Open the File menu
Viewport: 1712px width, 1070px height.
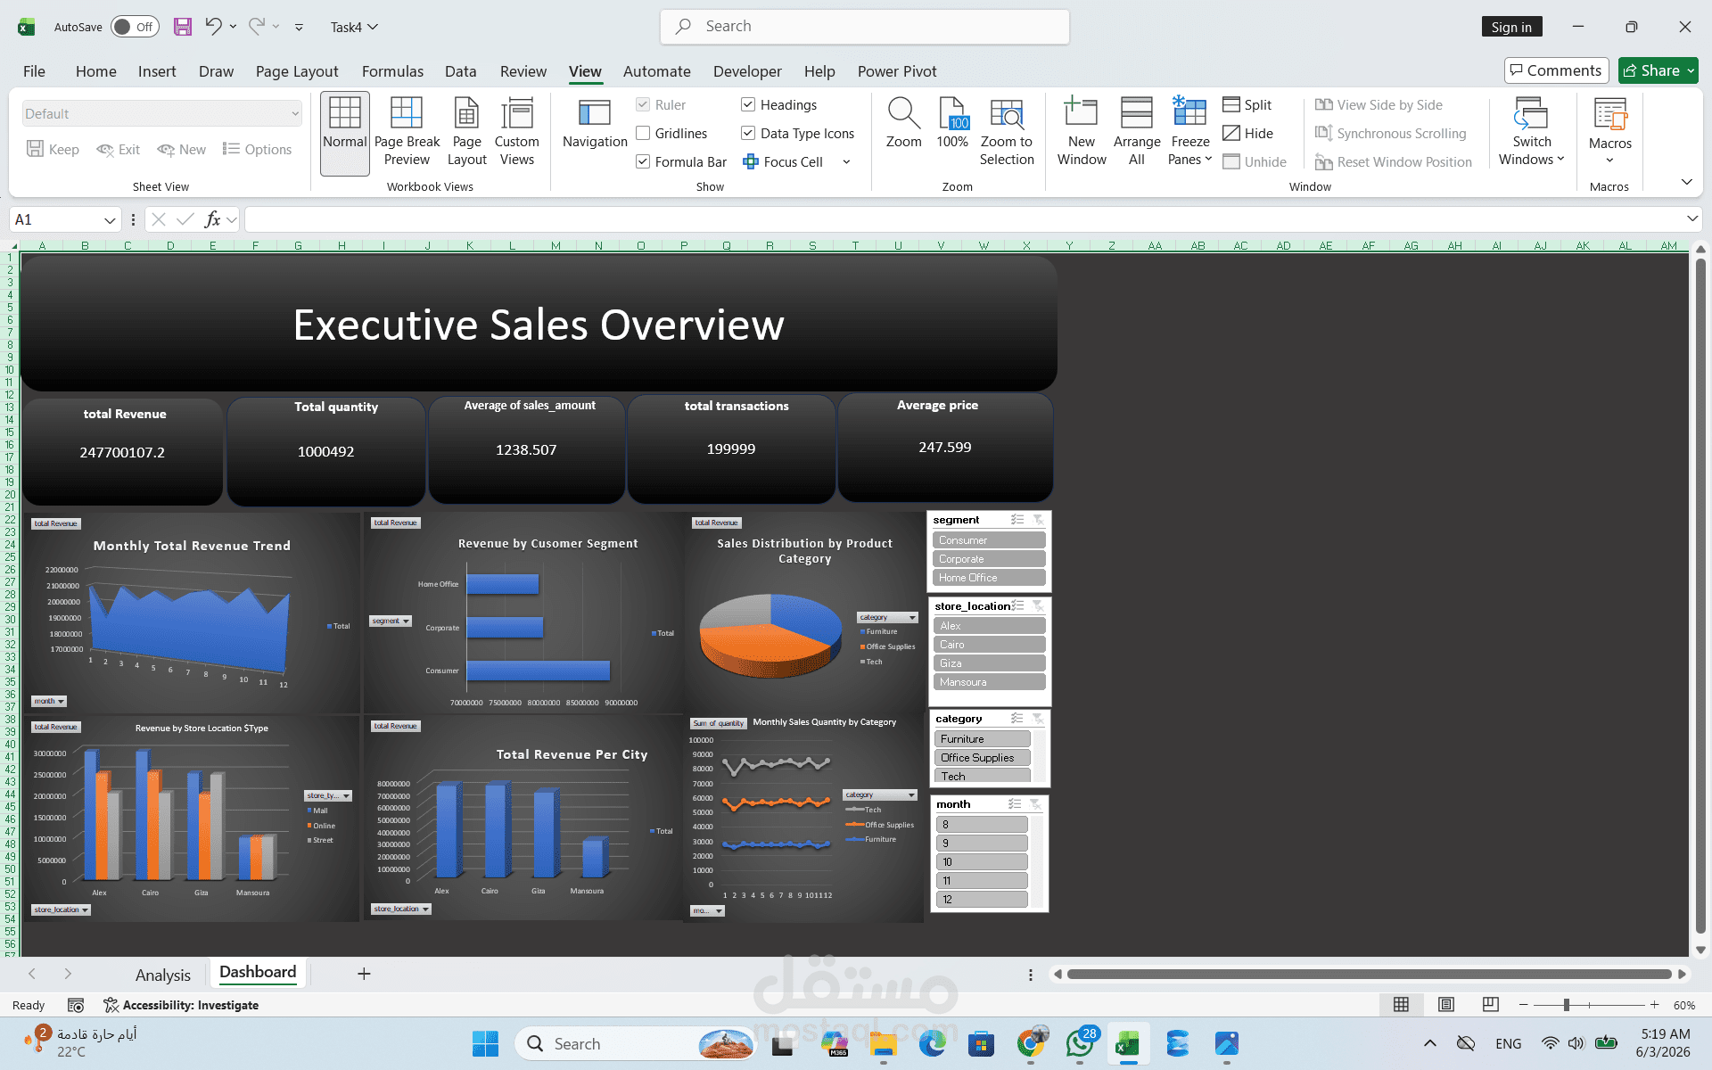(34, 71)
